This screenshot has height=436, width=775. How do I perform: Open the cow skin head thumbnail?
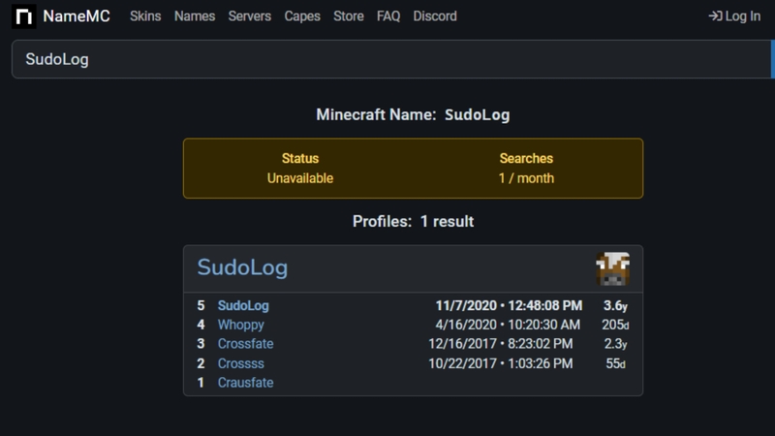click(x=612, y=268)
